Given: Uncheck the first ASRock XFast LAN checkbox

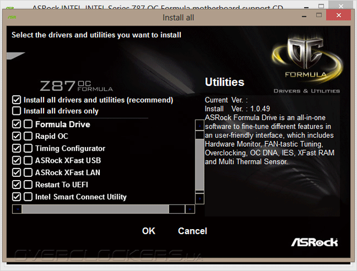Looking at the screenshot, I should (x=17, y=172).
